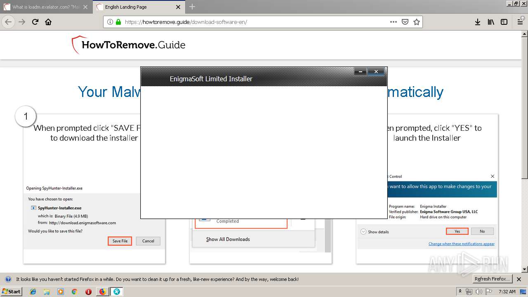Launch Internet Explorer from the taskbar
This screenshot has height=297, width=528.
(x=33, y=292)
